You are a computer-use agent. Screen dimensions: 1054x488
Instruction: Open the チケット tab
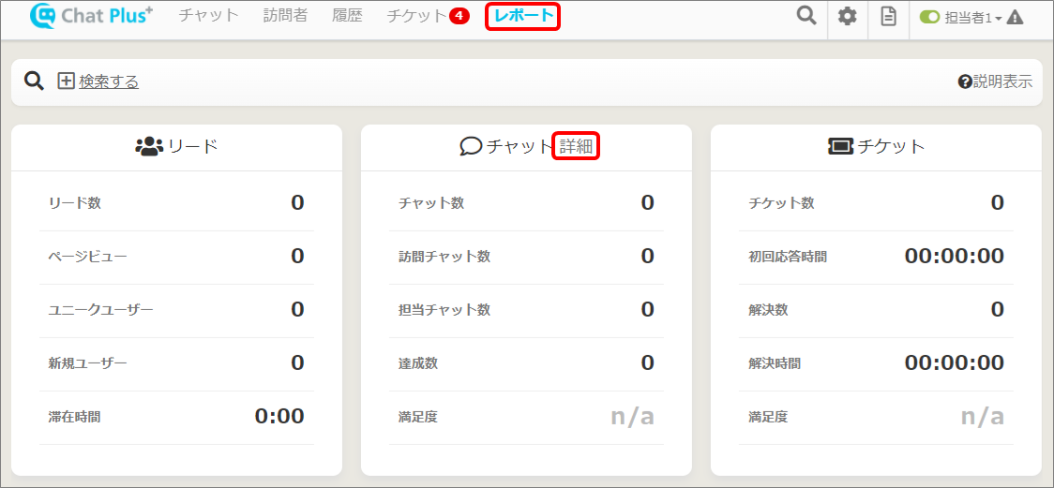(x=416, y=16)
